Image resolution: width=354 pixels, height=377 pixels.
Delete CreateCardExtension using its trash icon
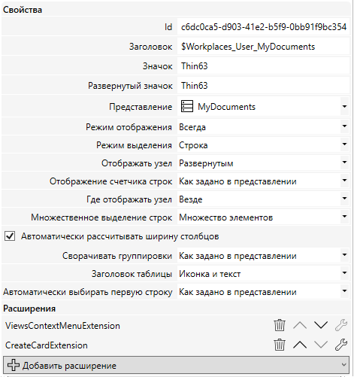pos(279,345)
